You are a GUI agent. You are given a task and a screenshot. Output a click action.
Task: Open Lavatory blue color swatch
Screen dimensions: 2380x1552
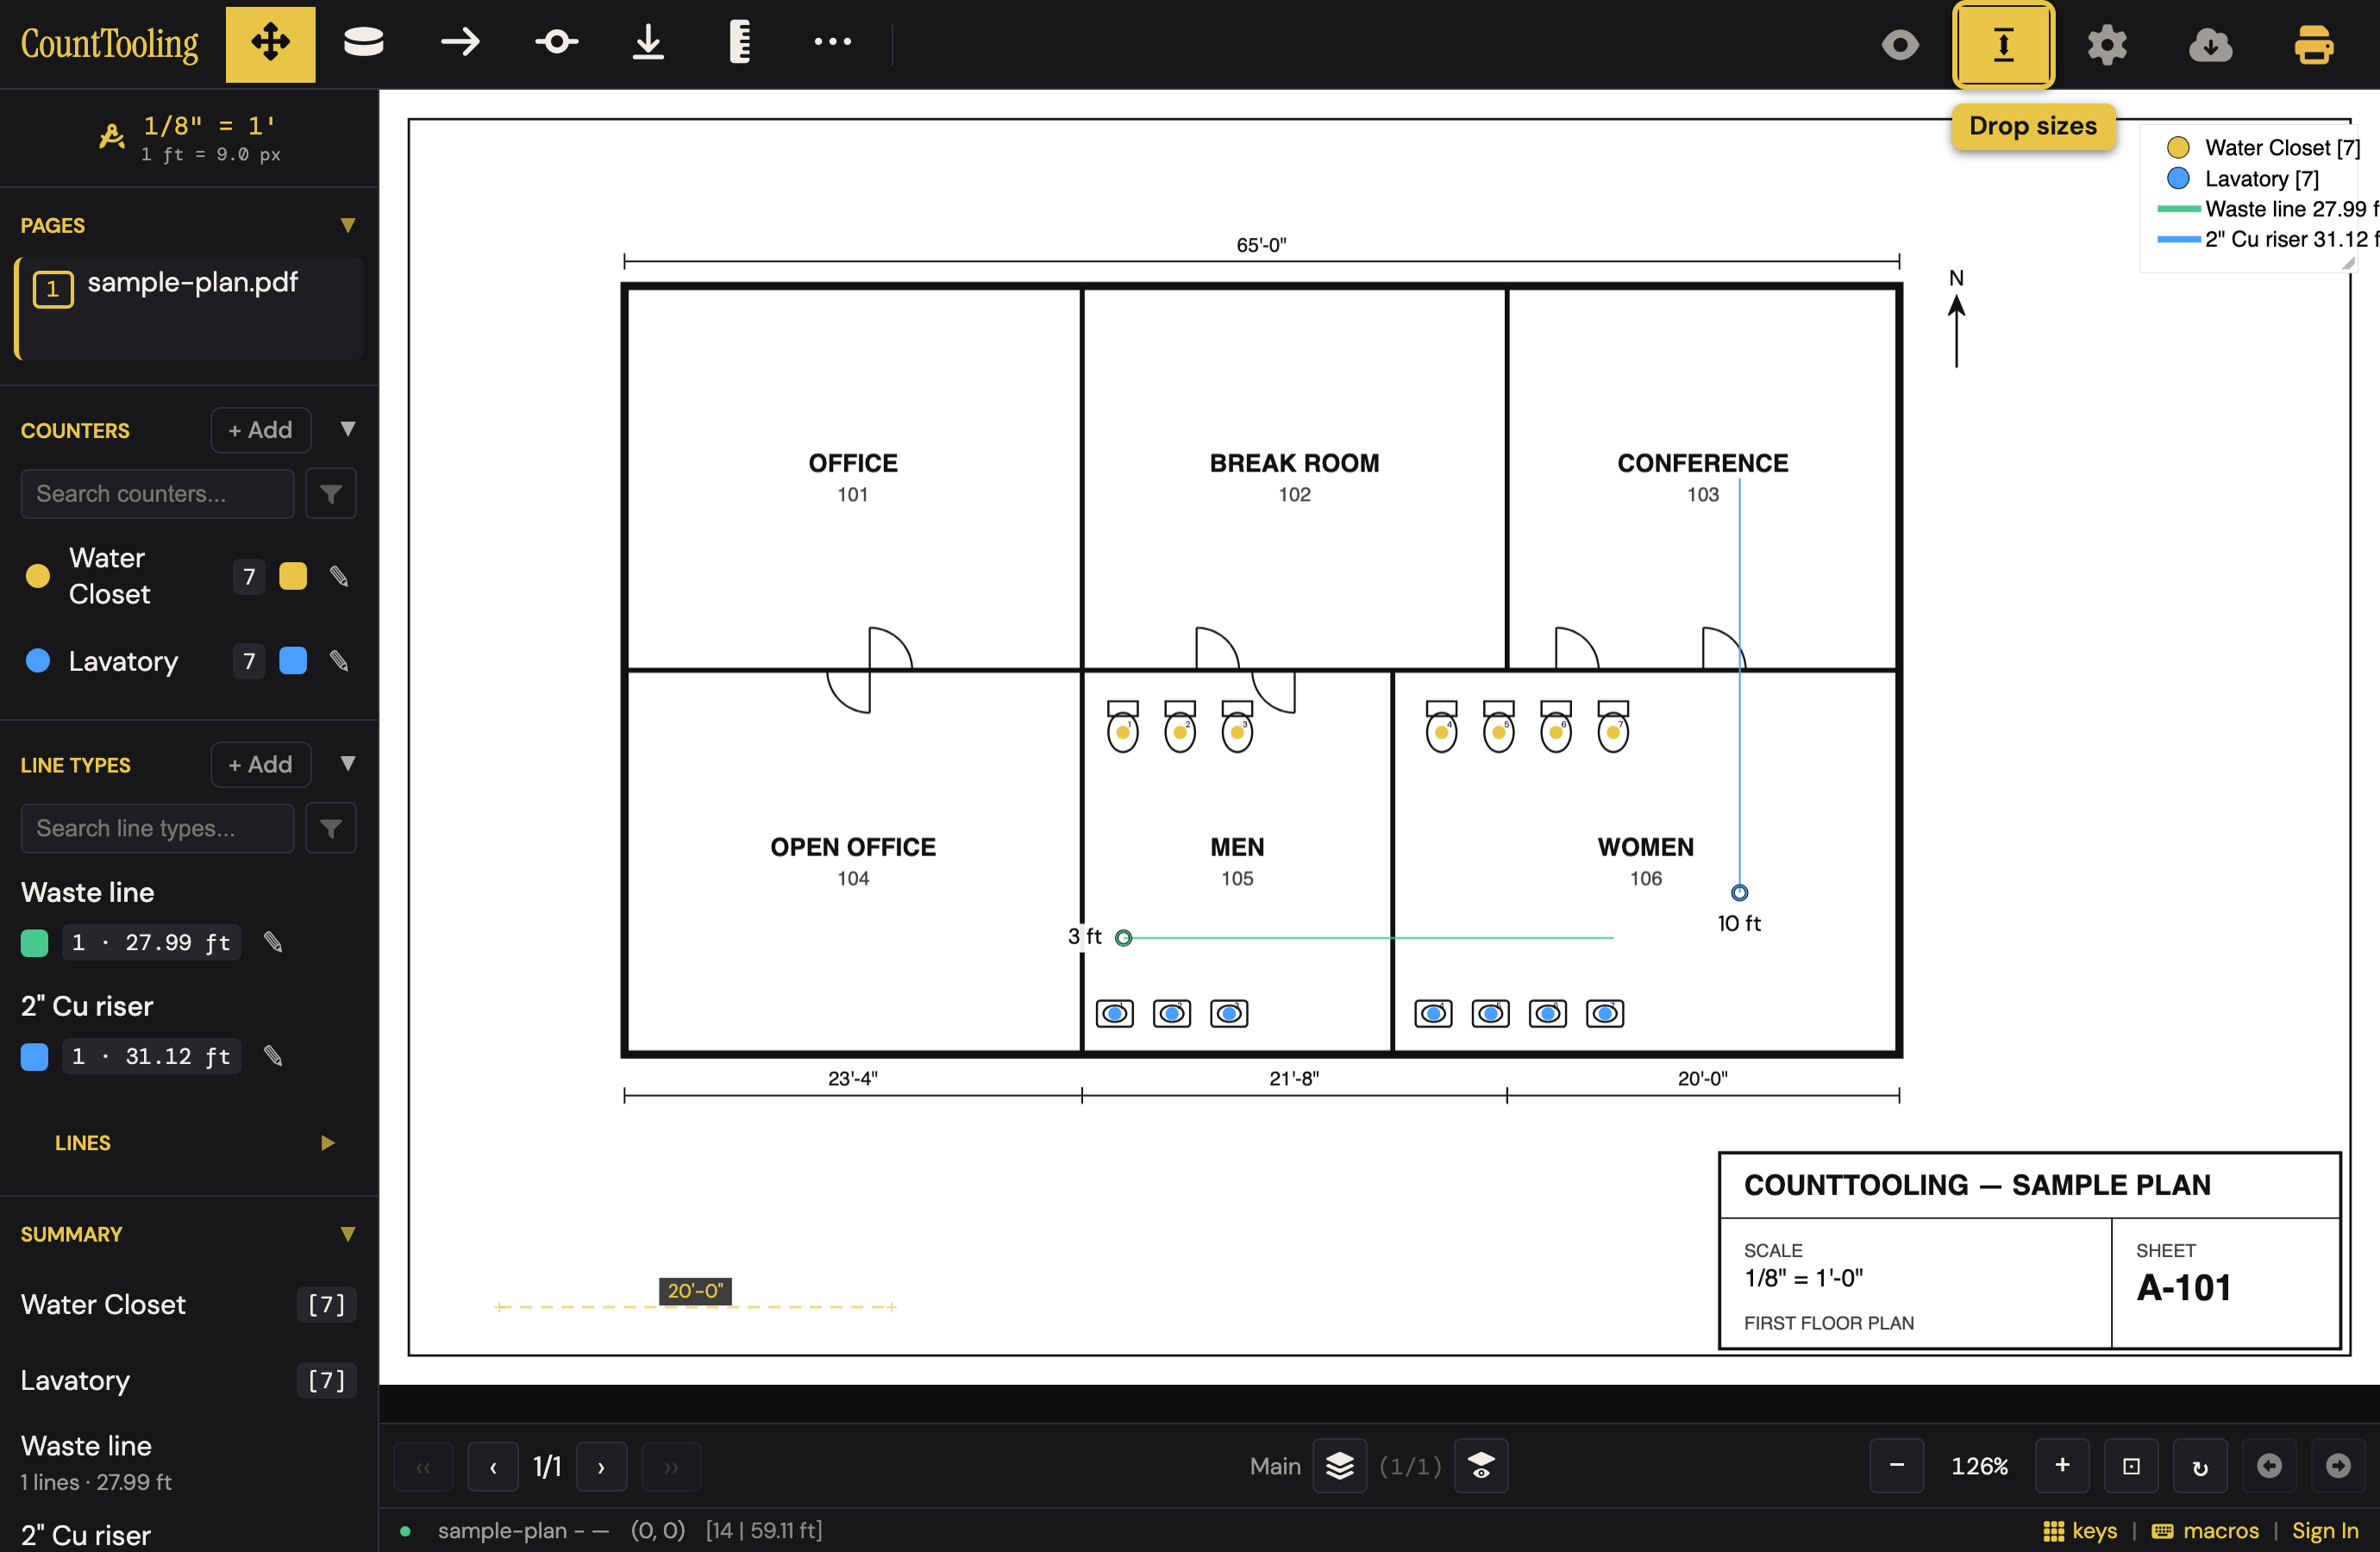[x=293, y=661]
